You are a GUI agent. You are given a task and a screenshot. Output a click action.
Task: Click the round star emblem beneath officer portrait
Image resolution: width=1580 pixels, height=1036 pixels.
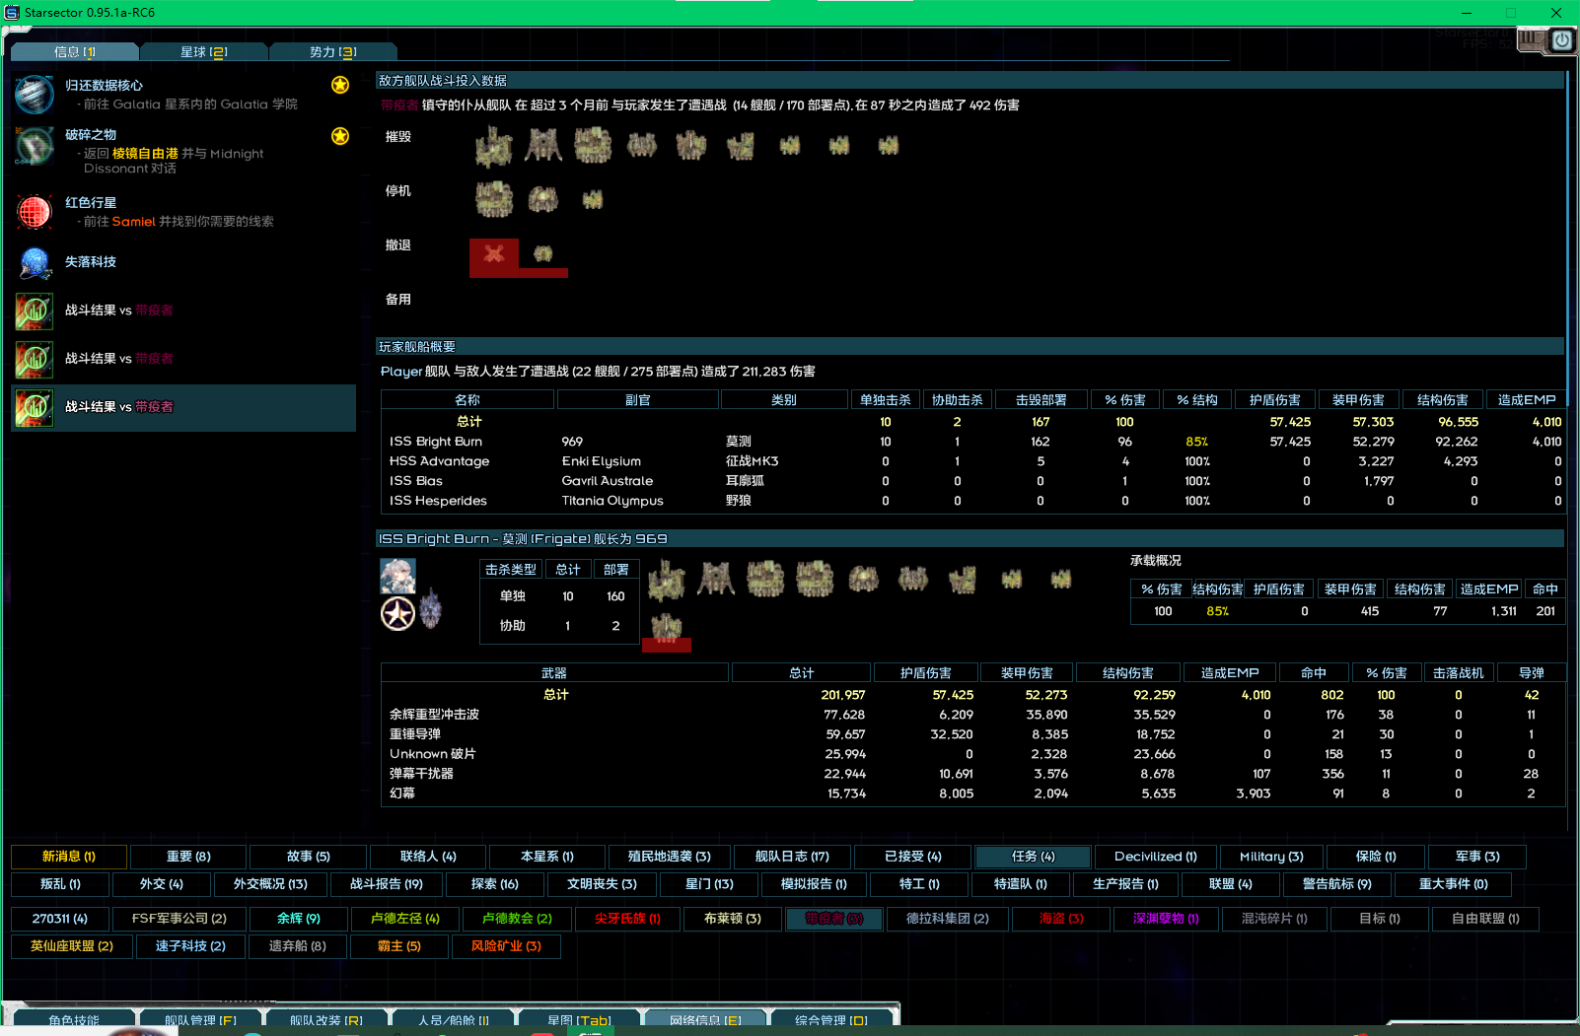pos(397,613)
